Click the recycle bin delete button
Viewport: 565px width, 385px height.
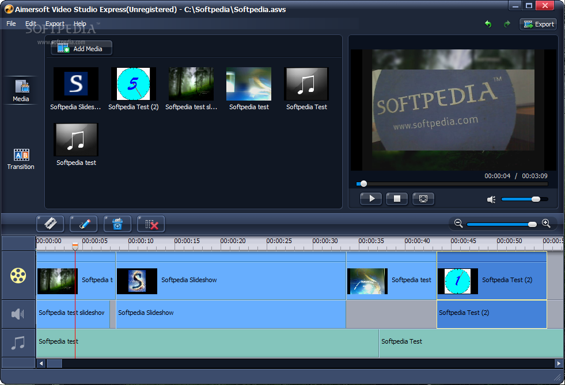117,224
